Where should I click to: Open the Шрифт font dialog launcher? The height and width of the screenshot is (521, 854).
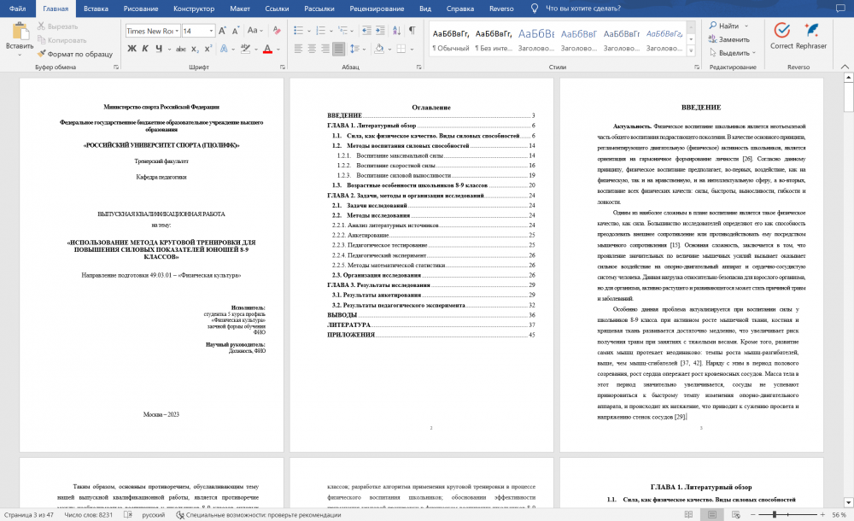(282, 67)
